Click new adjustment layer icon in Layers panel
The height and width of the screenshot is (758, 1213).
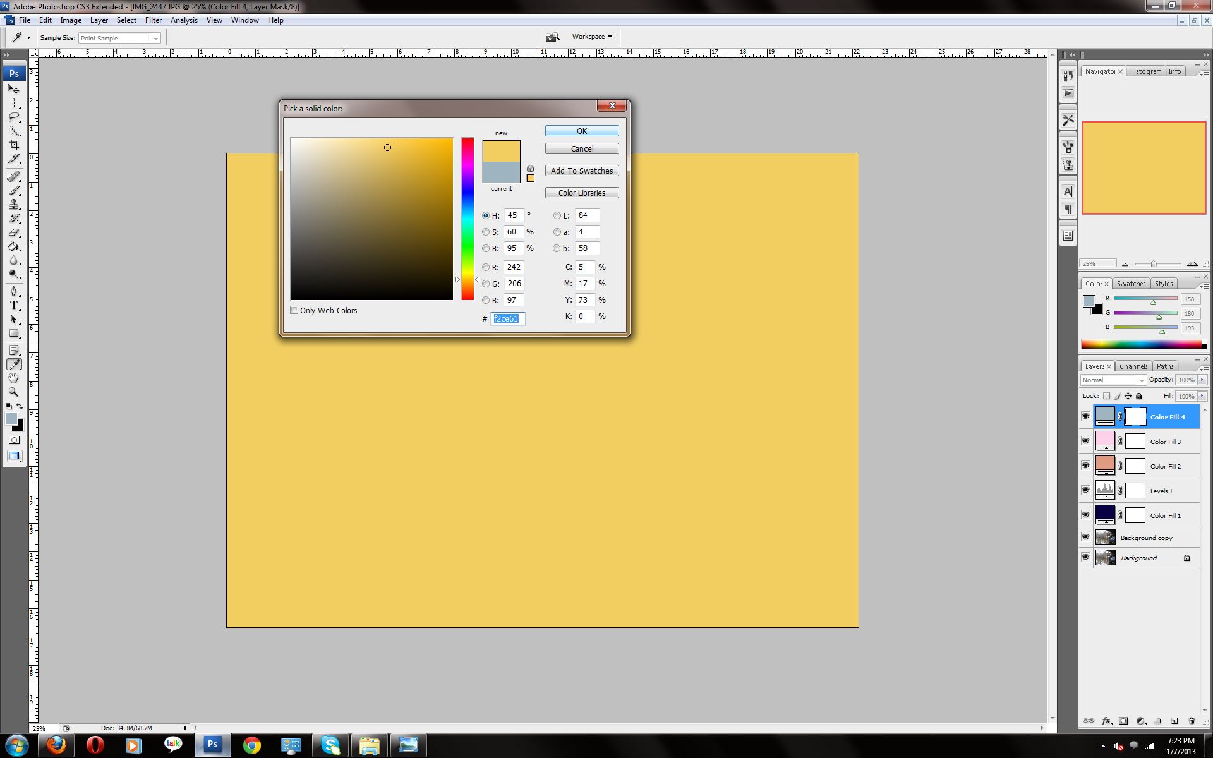1141,721
